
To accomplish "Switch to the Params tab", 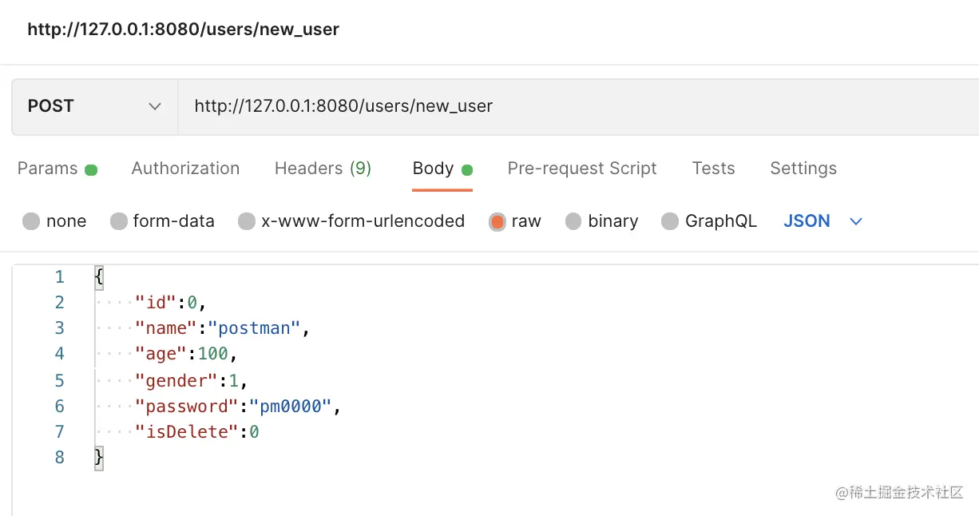I will [x=48, y=169].
